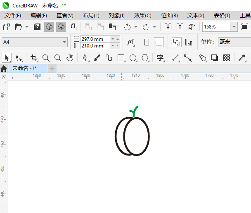Image resolution: width=251 pixels, height=213 pixels.
Task: Click the Print icon
Action: [73, 27]
